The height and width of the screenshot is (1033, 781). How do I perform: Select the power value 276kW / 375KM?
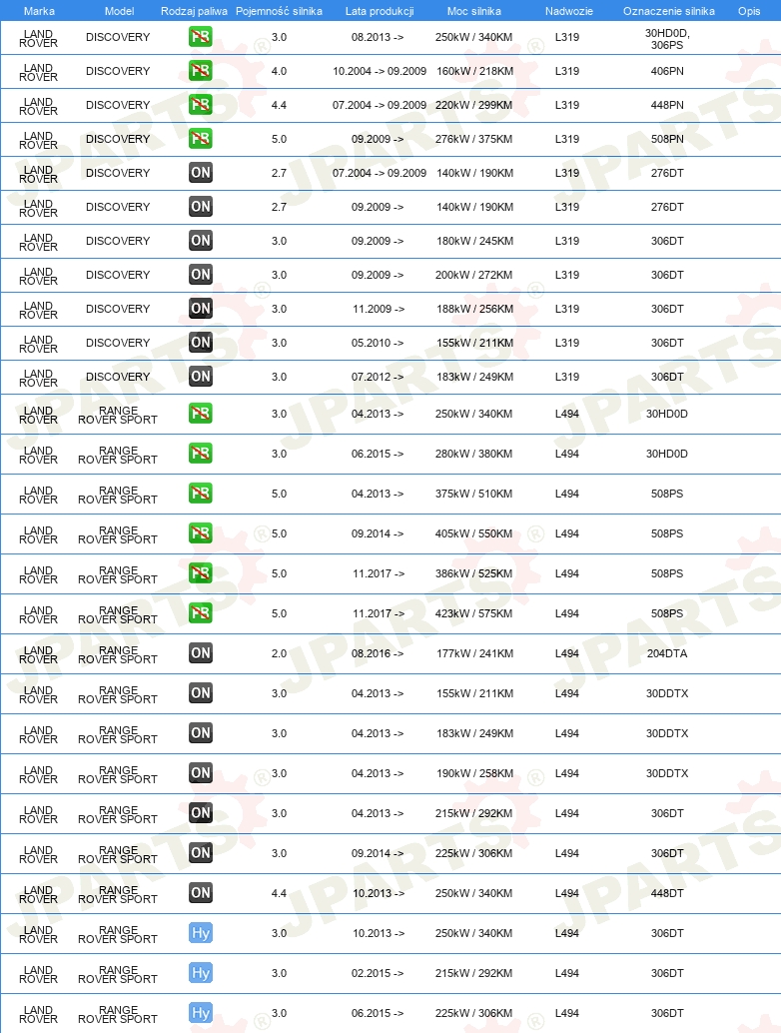474,139
